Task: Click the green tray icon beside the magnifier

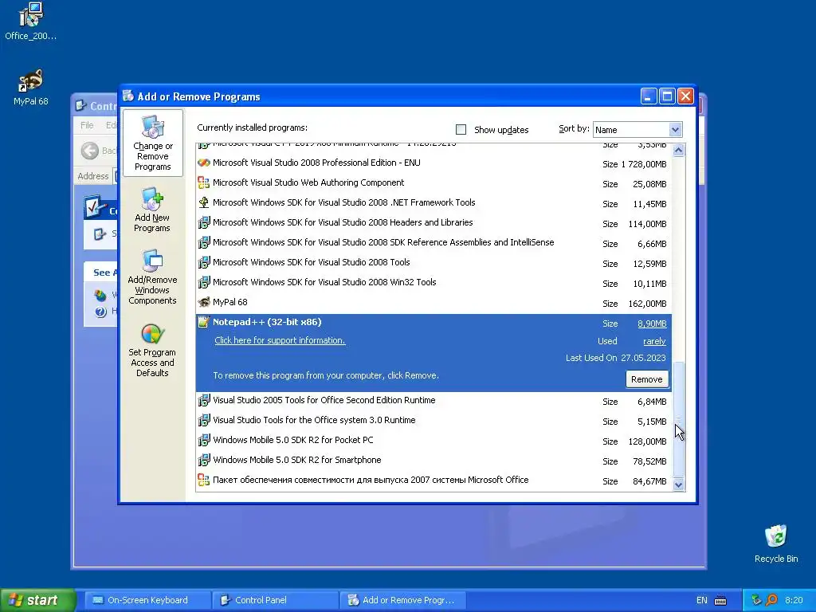Action: [757, 600]
